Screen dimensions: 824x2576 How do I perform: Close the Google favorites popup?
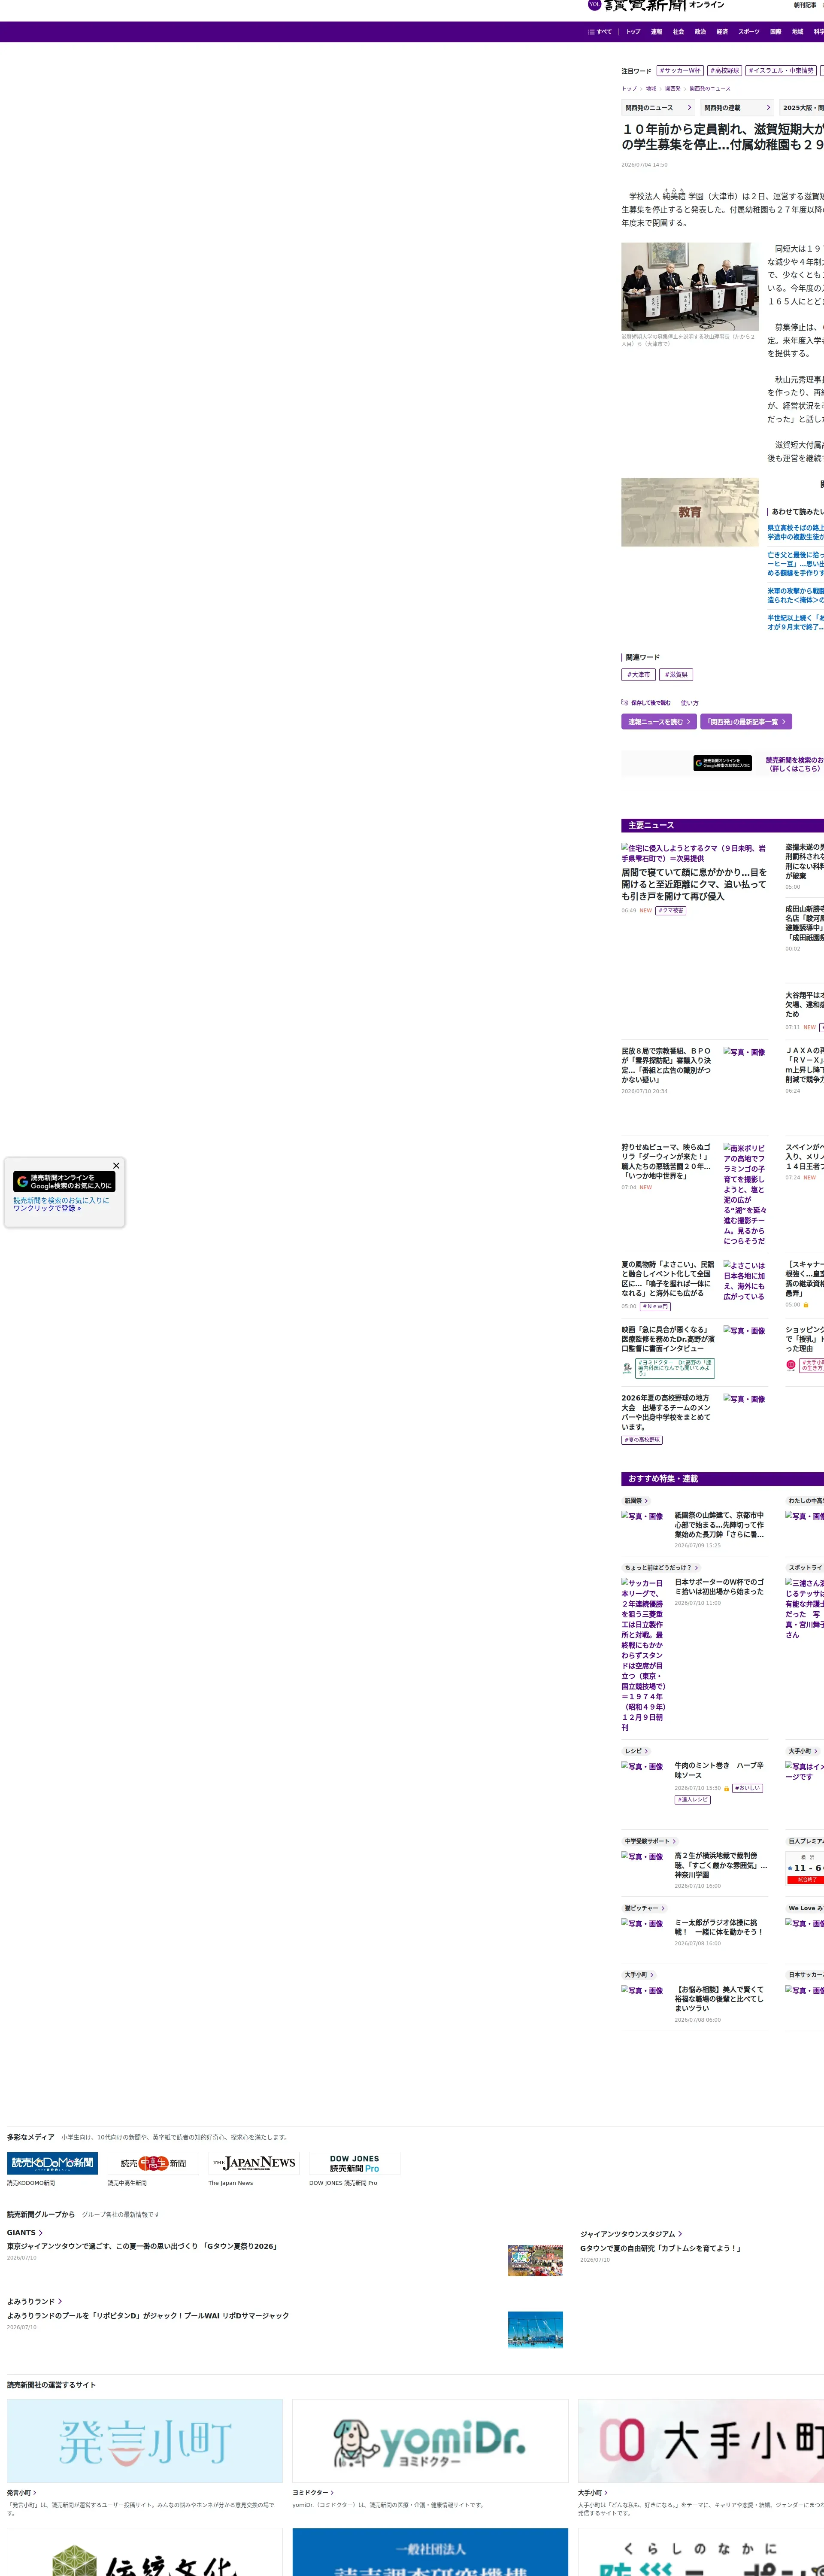[x=116, y=1165]
